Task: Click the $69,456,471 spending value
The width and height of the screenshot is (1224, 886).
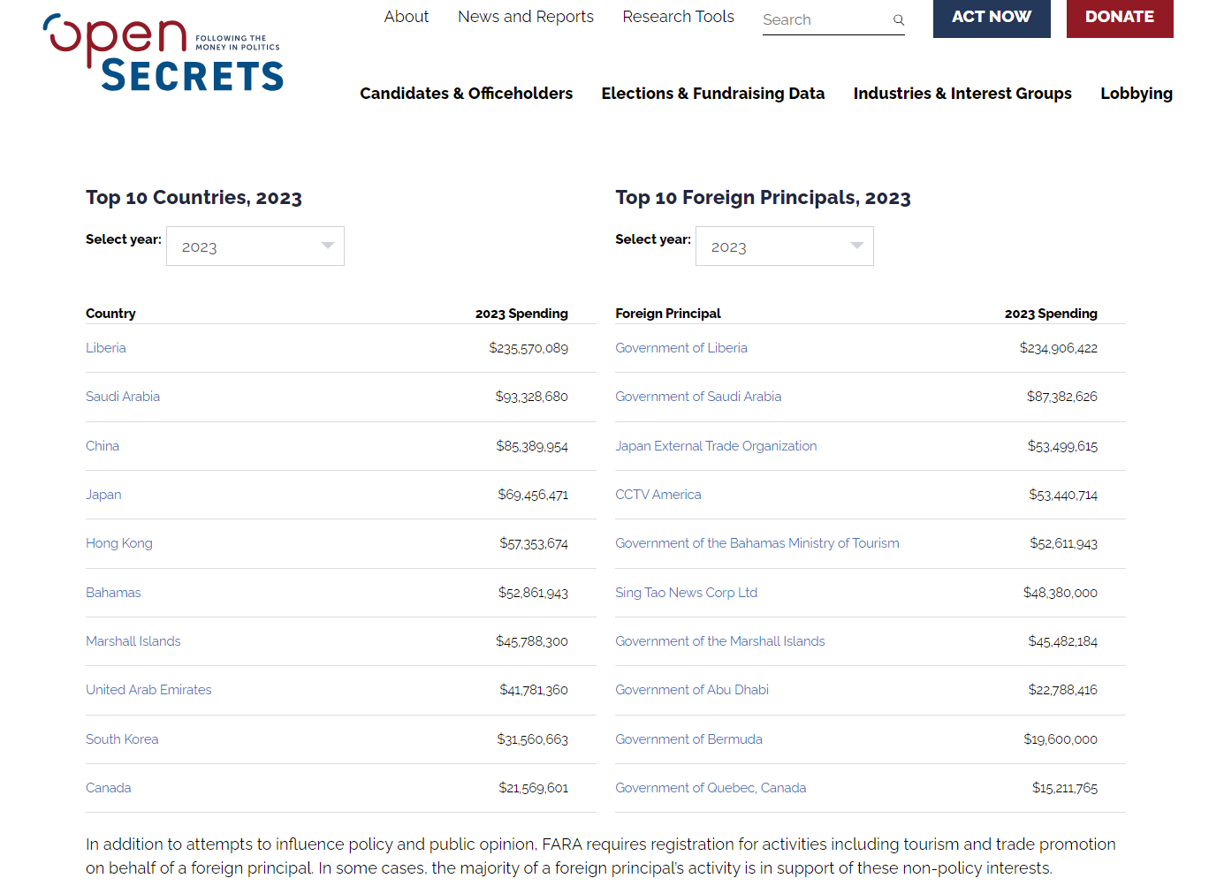Action: (x=533, y=495)
